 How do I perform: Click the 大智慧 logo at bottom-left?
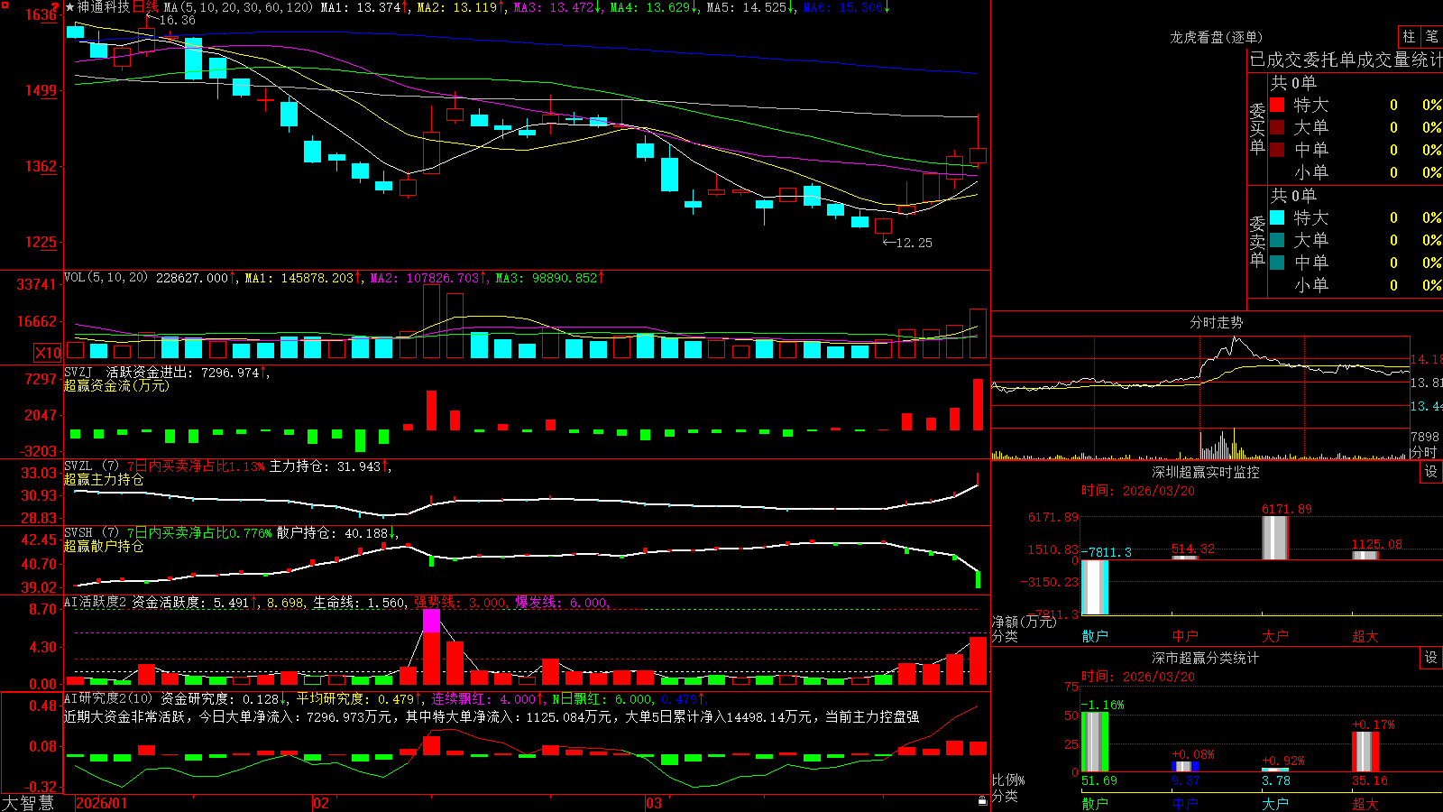click(x=28, y=803)
